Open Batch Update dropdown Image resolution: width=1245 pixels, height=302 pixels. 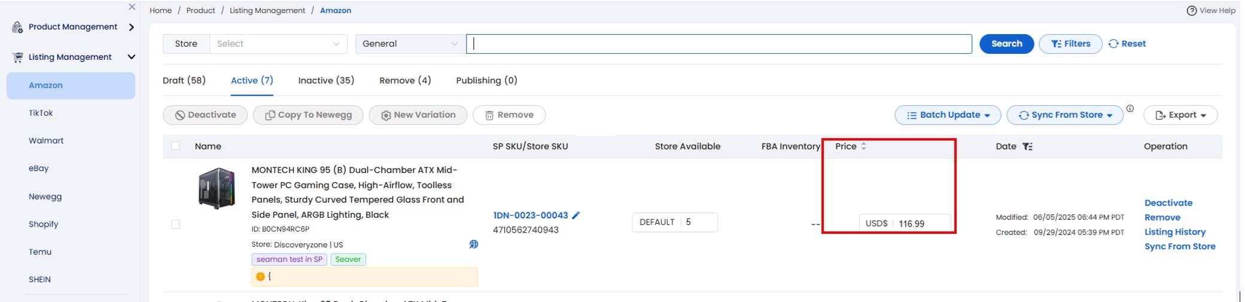[x=948, y=115]
